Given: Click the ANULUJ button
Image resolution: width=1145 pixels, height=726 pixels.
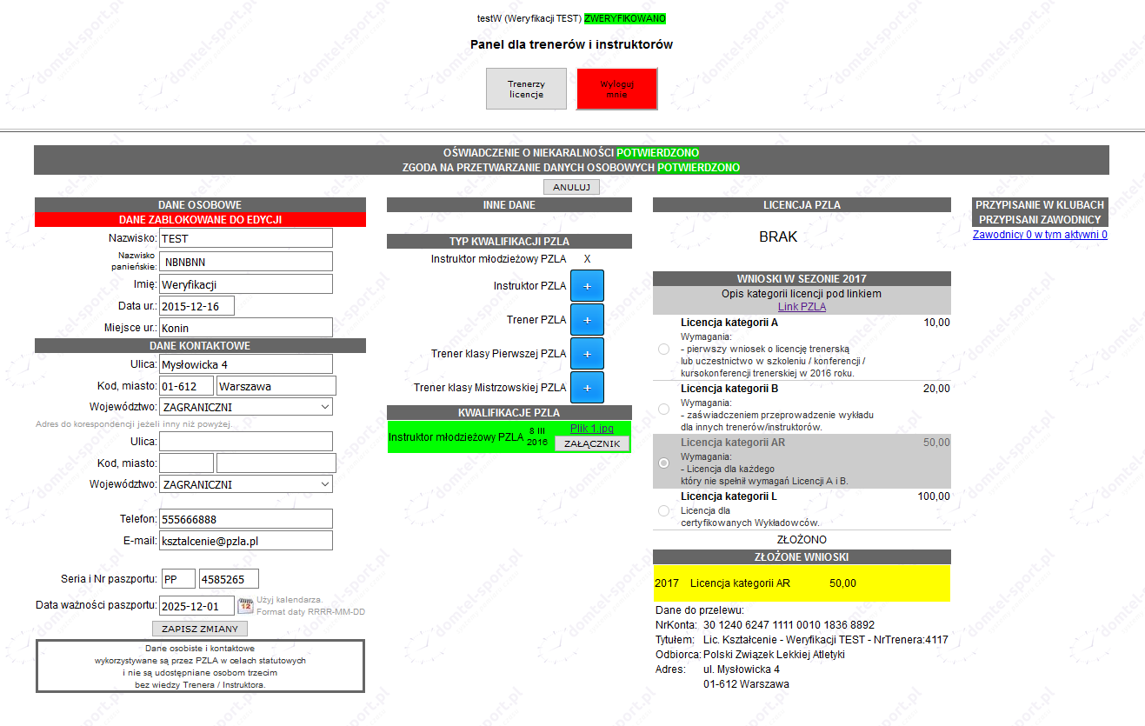Looking at the screenshot, I should point(571,187).
